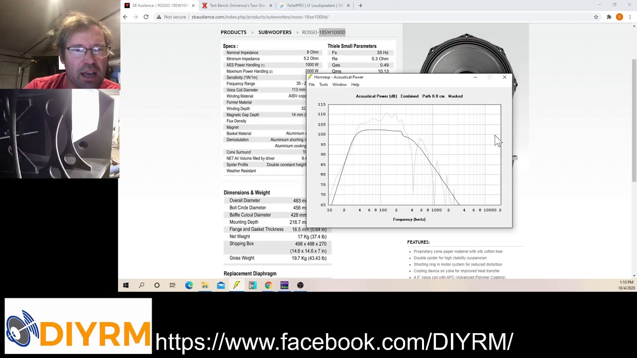This screenshot has width=637, height=358.
Task: Open the Chrome extensions puzzle icon
Action: (x=609, y=17)
